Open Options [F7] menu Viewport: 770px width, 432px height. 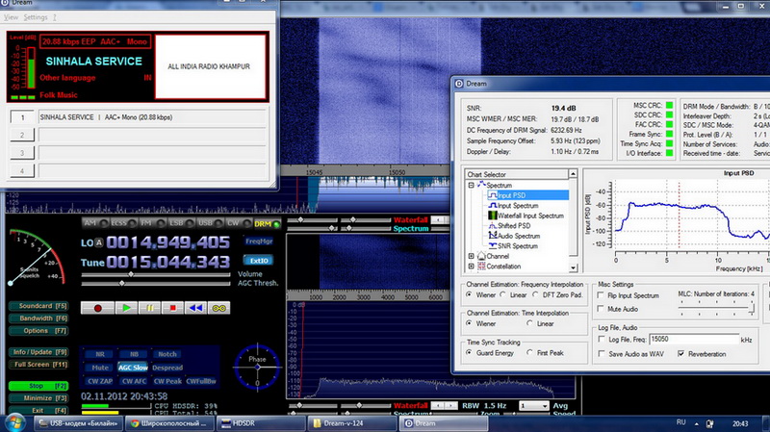(38, 331)
